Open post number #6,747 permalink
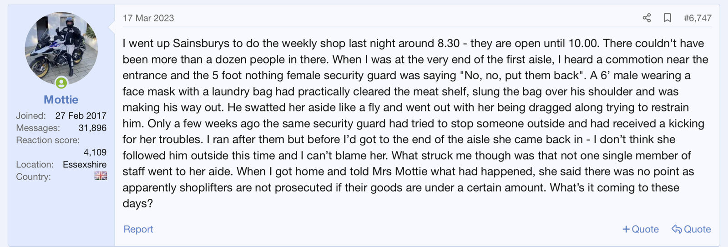728x247 pixels. tap(698, 18)
